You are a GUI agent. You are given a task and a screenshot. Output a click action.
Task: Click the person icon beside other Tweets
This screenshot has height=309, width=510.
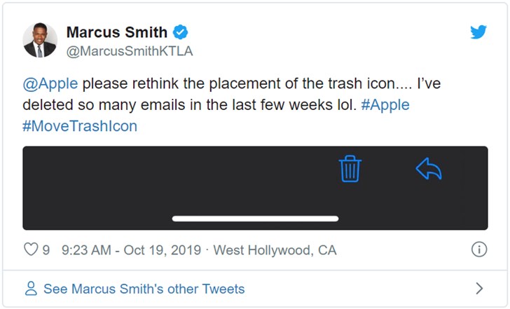(x=31, y=288)
